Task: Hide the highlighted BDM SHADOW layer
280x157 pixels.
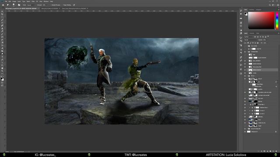Action: coord(245,70)
